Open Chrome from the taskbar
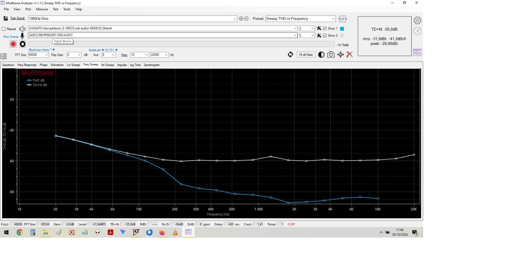This screenshot has width=529, height=264. point(20,233)
